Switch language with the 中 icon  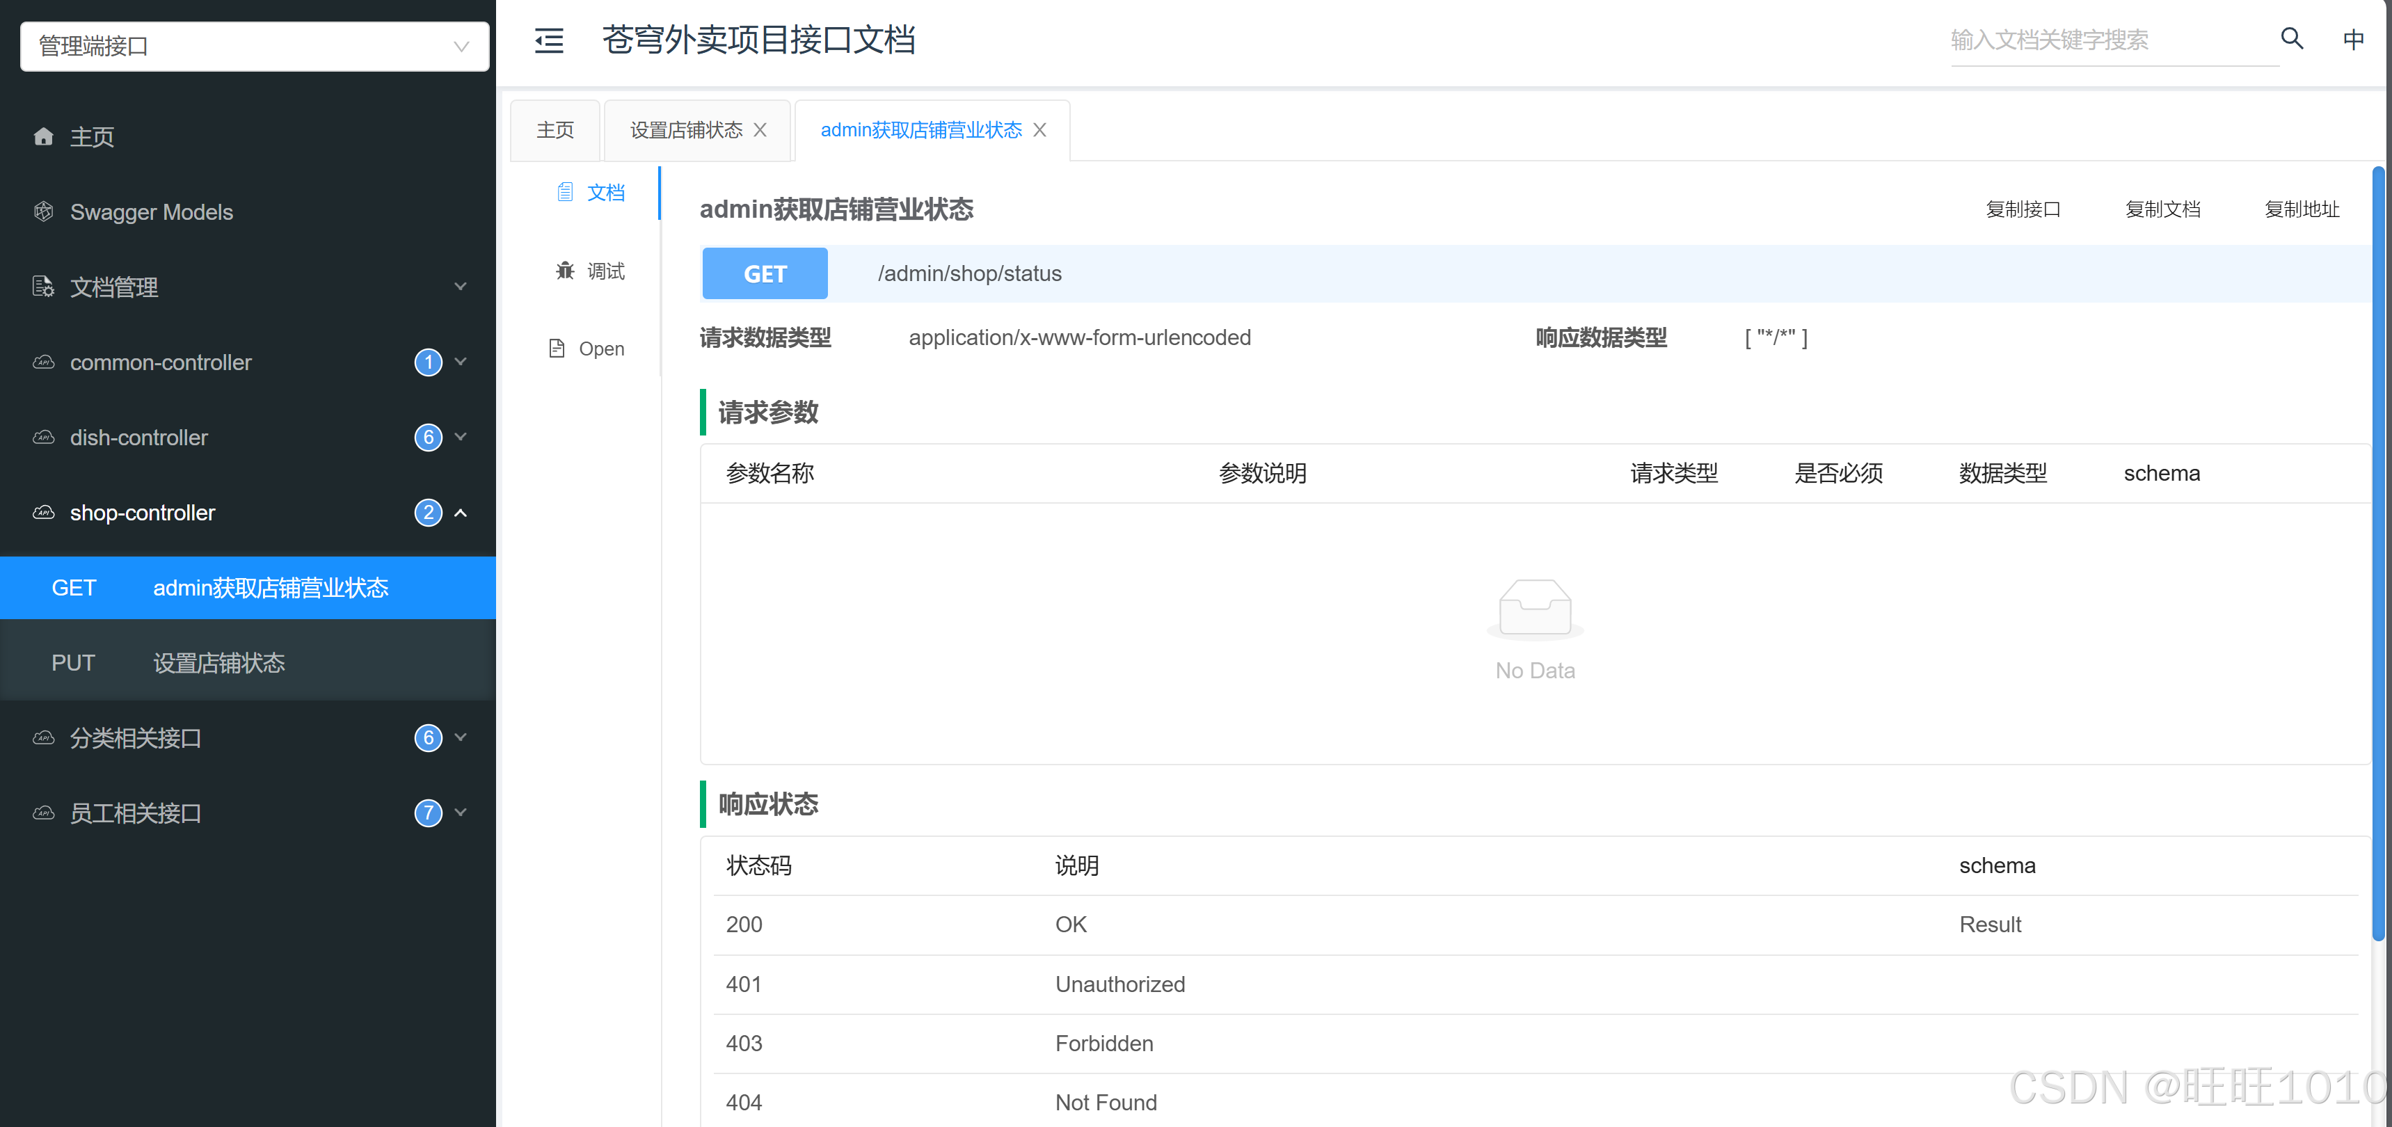point(2353,39)
